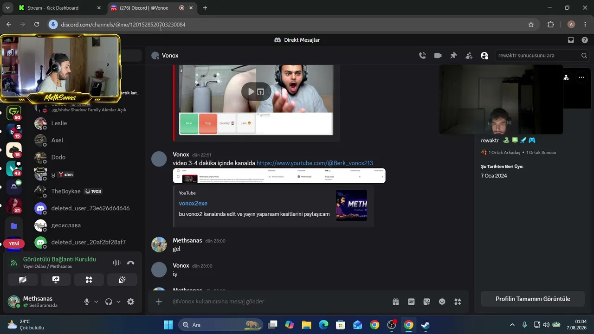Open pinned messages in Vonox chat

453,56
